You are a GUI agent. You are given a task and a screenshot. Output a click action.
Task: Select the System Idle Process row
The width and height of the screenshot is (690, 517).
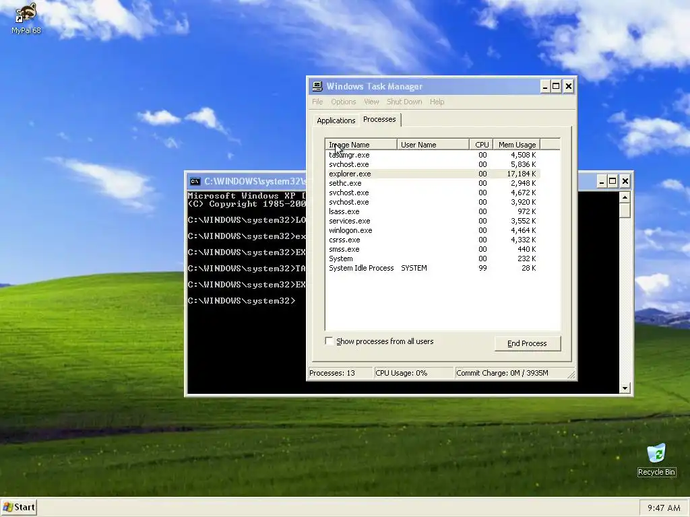[433, 268]
